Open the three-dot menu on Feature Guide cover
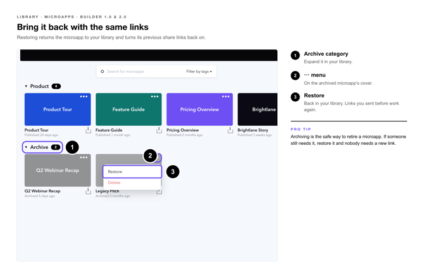 [154, 97]
